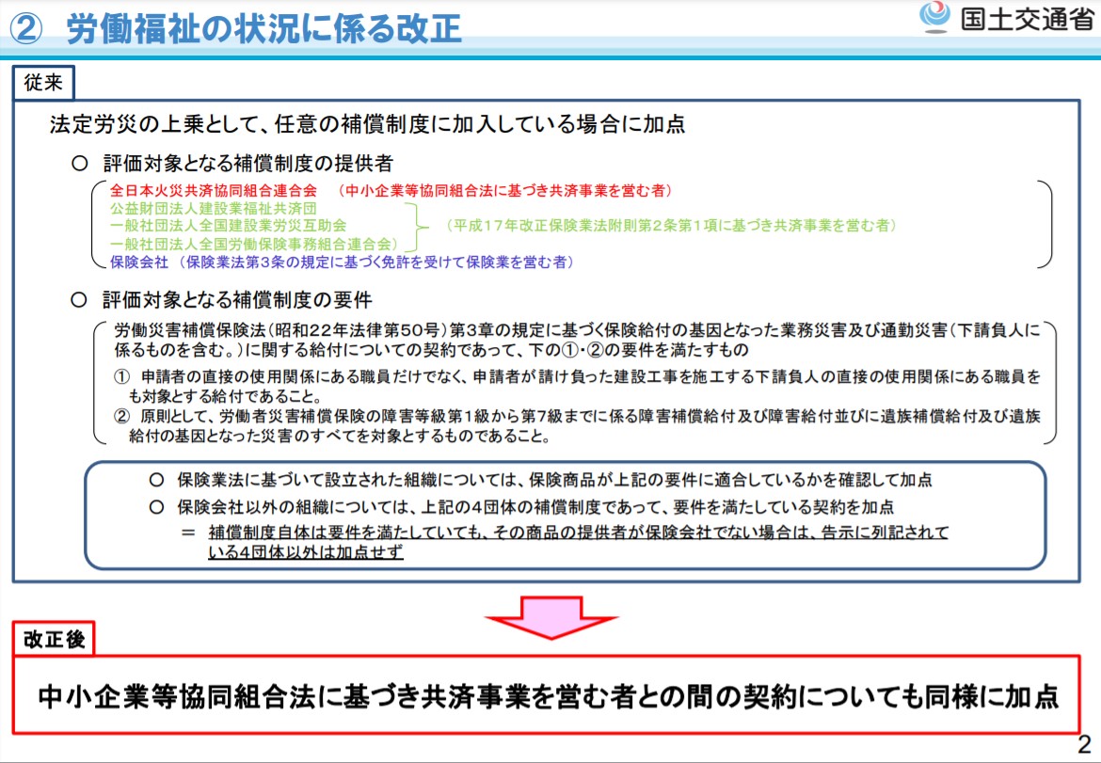Click revised statement 中小企業等協同組合法に基づき共済事業を営む者との間の契約
The height and width of the screenshot is (763, 1101).
pyautogui.click(x=549, y=696)
